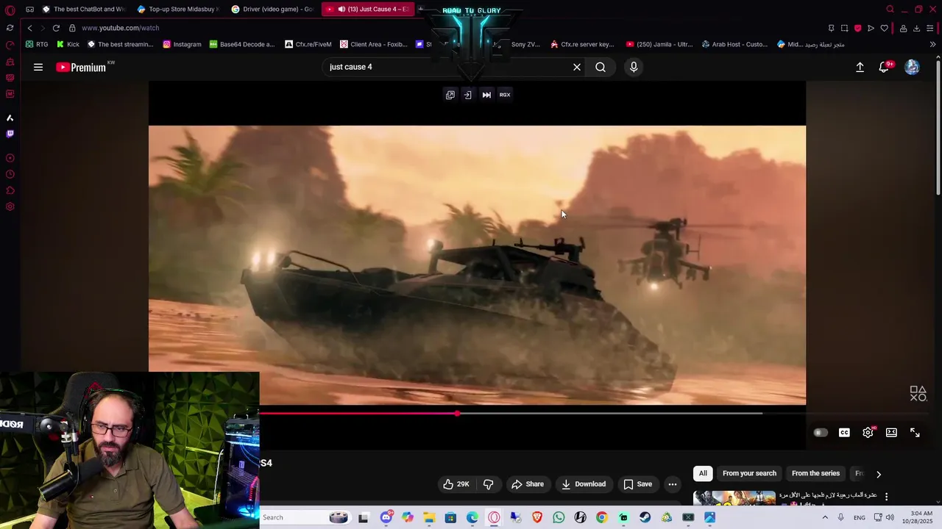942x529 pixels.
Task: Reload the page
Action: [x=56, y=28]
